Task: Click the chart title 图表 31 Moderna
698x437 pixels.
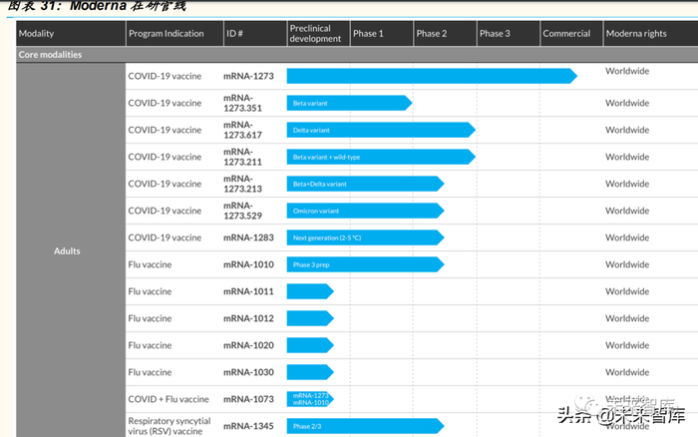Action: (x=97, y=5)
